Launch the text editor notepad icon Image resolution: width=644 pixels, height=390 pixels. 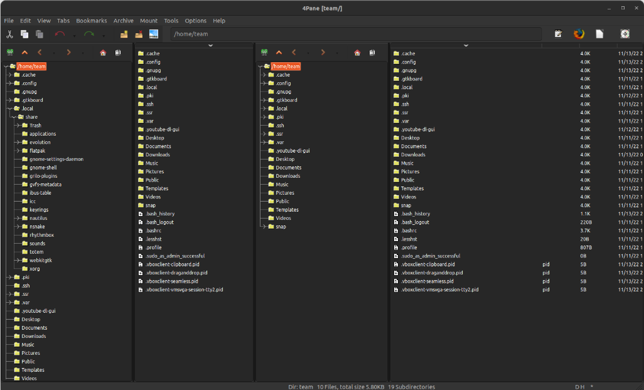point(559,34)
